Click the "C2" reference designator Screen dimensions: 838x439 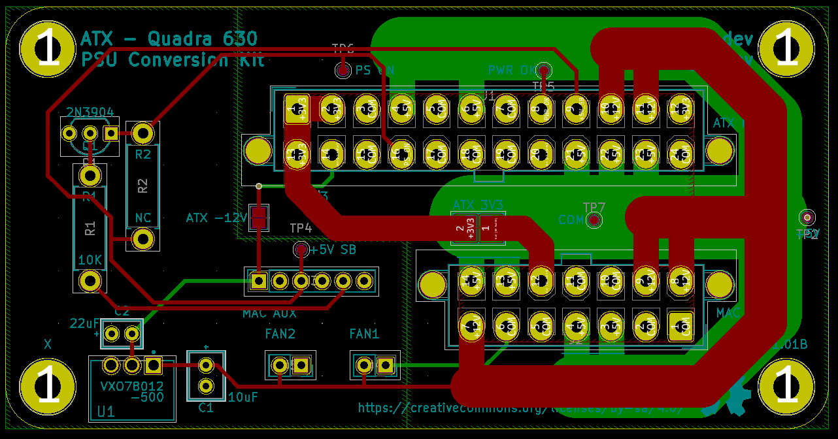tap(122, 312)
